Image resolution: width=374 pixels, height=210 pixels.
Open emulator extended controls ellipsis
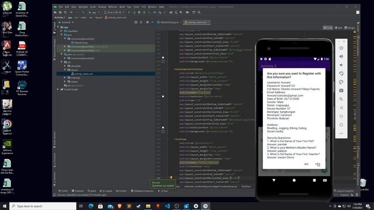click(x=341, y=134)
